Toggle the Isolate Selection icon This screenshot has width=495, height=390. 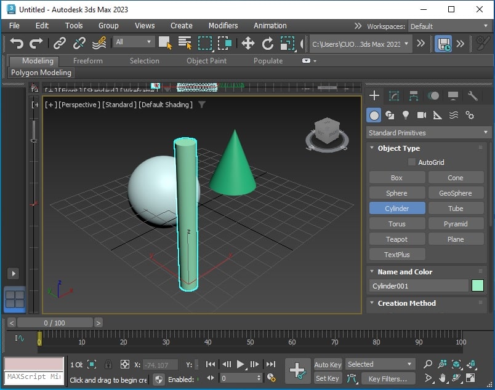92,364
